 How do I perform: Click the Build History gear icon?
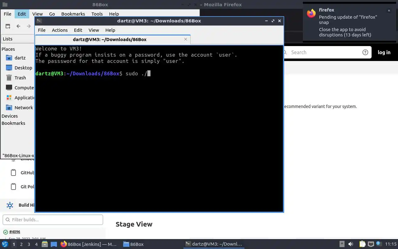[10, 205]
